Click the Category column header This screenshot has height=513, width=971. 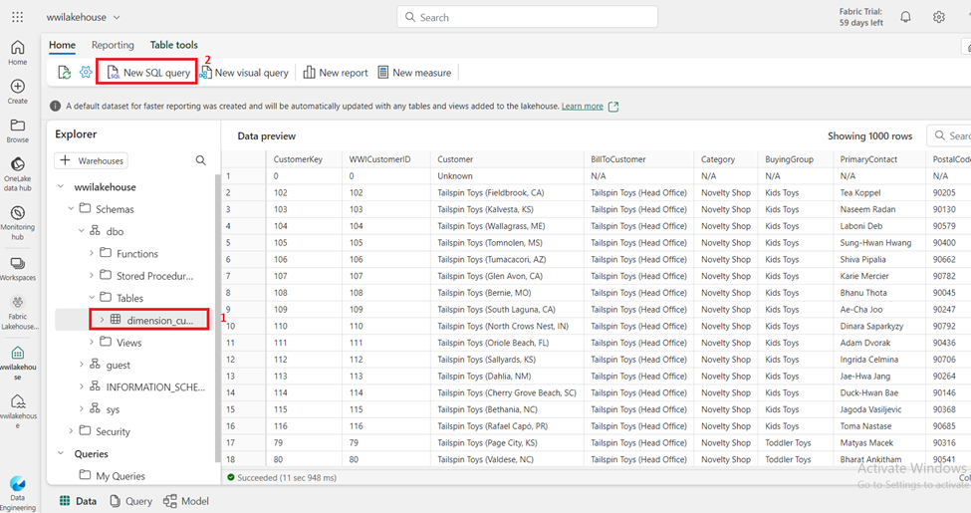[x=726, y=159]
